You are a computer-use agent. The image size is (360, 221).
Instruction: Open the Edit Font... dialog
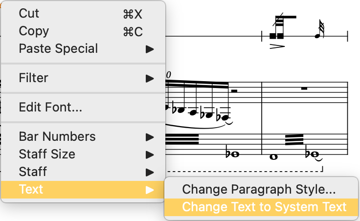50,107
